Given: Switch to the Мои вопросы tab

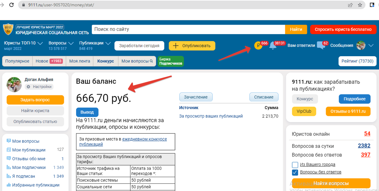Looking at the screenshot, I should tap(137, 61).
